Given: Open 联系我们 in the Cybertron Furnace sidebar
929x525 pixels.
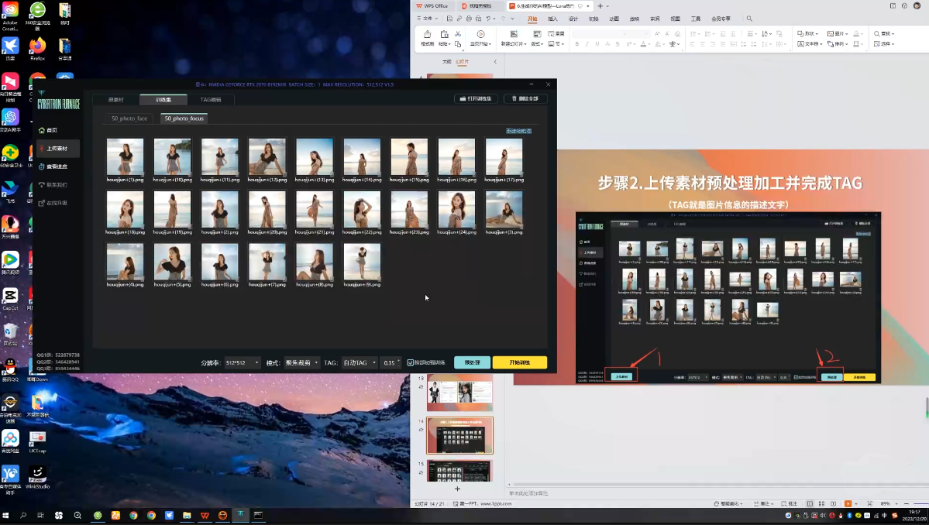Looking at the screenshot, I should click(53, 184).
